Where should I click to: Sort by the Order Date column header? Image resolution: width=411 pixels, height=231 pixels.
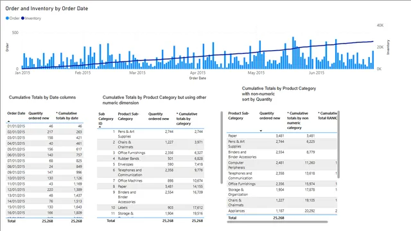pos(16,114)
